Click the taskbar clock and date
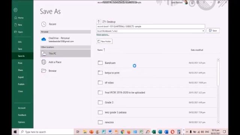 point(215,132)
